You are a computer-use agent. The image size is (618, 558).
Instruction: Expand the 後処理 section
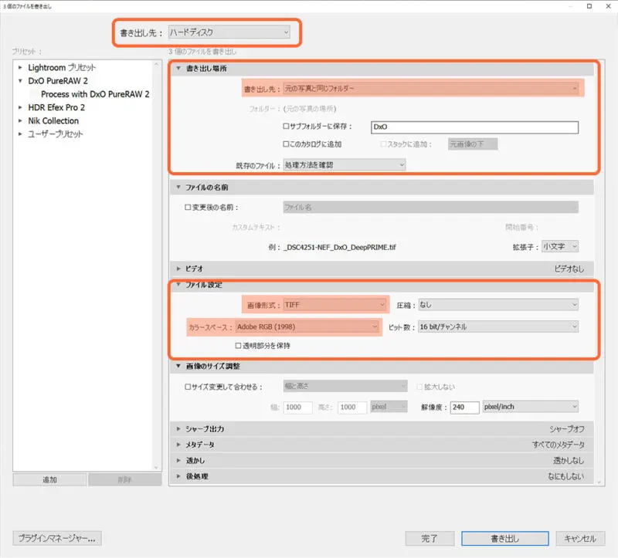coord(178,476)
